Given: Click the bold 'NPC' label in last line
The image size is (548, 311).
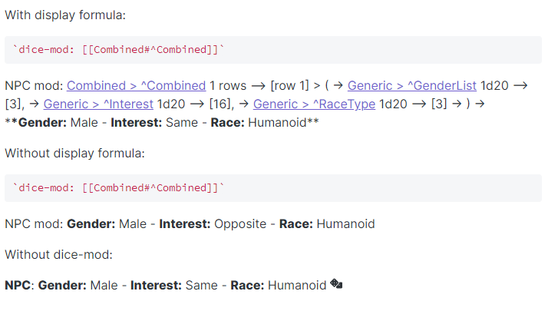Looking at the screenshot, I should (18, 285).
